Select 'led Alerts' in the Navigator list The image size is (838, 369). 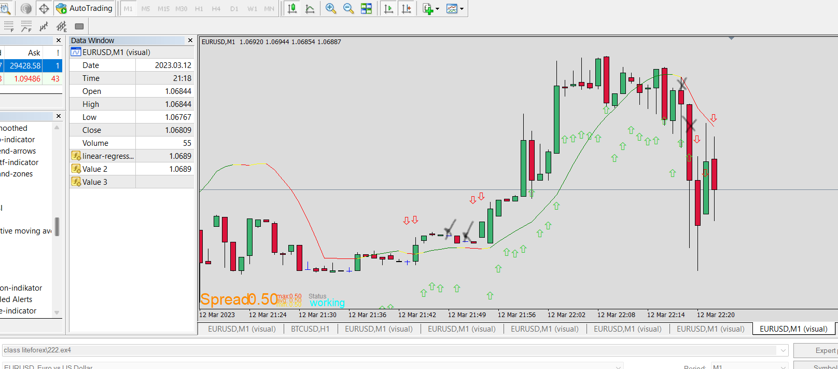point(16,299)
